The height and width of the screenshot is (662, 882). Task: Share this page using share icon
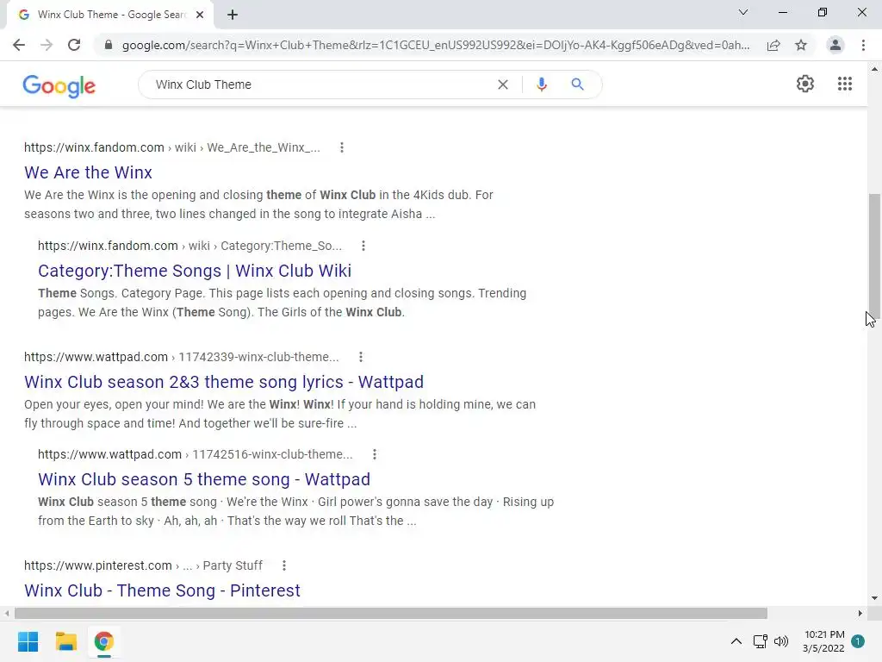click(x=773, y=45)
